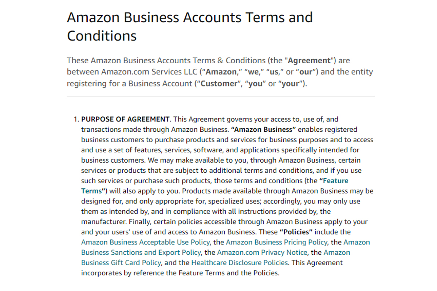437x291 pixels.
Task: Follow the Amazon Business Pricing Policy link
Action: [277, 242]
